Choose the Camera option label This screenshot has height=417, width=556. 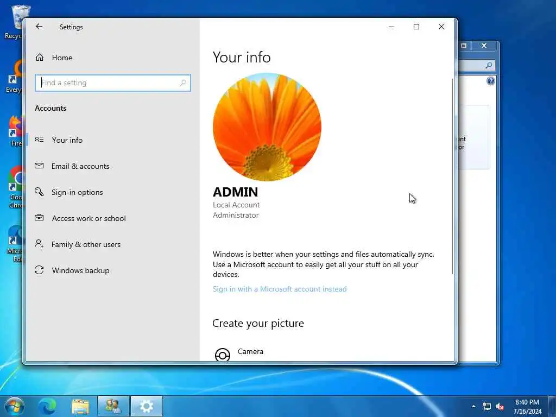coord(250,351)
